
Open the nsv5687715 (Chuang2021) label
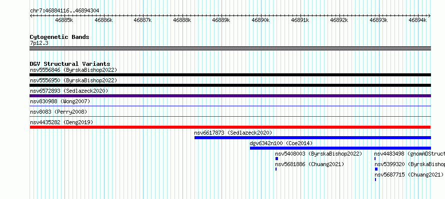(x=409, y=175)
